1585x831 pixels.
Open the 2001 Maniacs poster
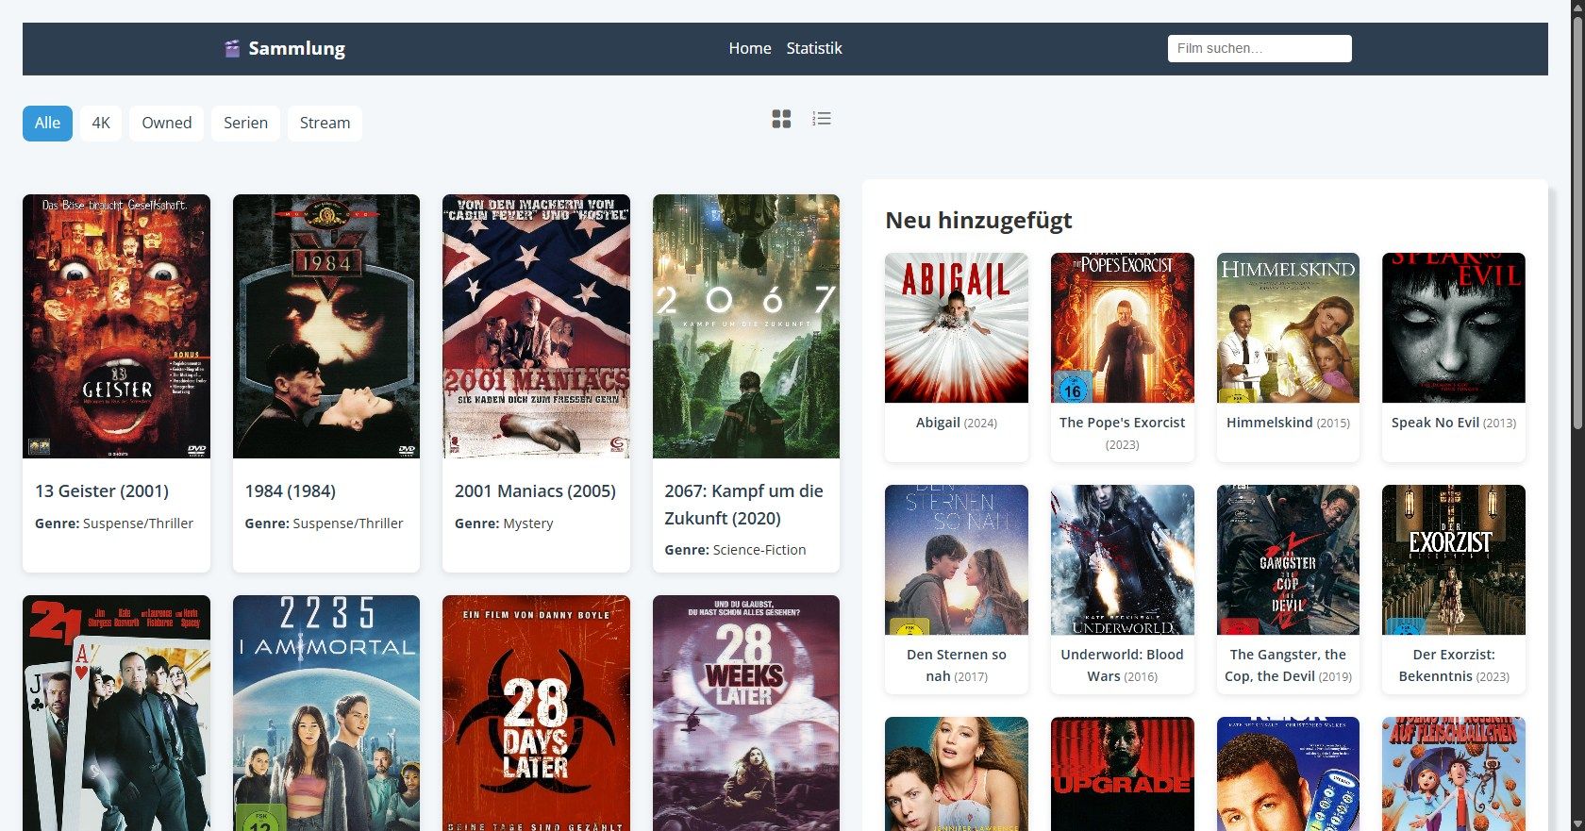point(536,326)
